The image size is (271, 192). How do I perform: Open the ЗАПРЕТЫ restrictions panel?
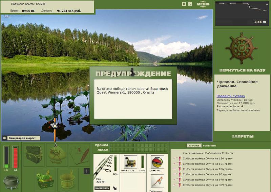243,136
